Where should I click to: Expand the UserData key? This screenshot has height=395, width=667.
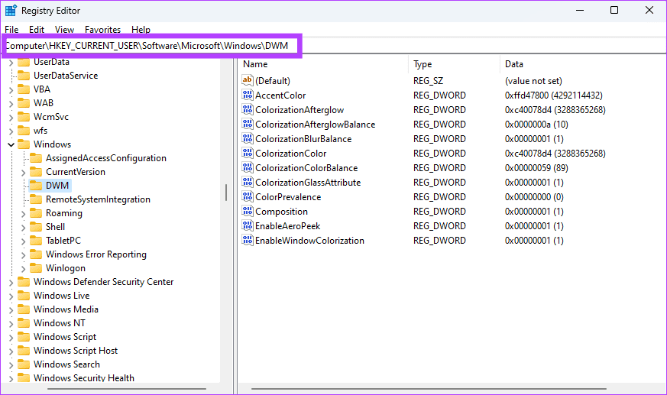pos(11,62)
